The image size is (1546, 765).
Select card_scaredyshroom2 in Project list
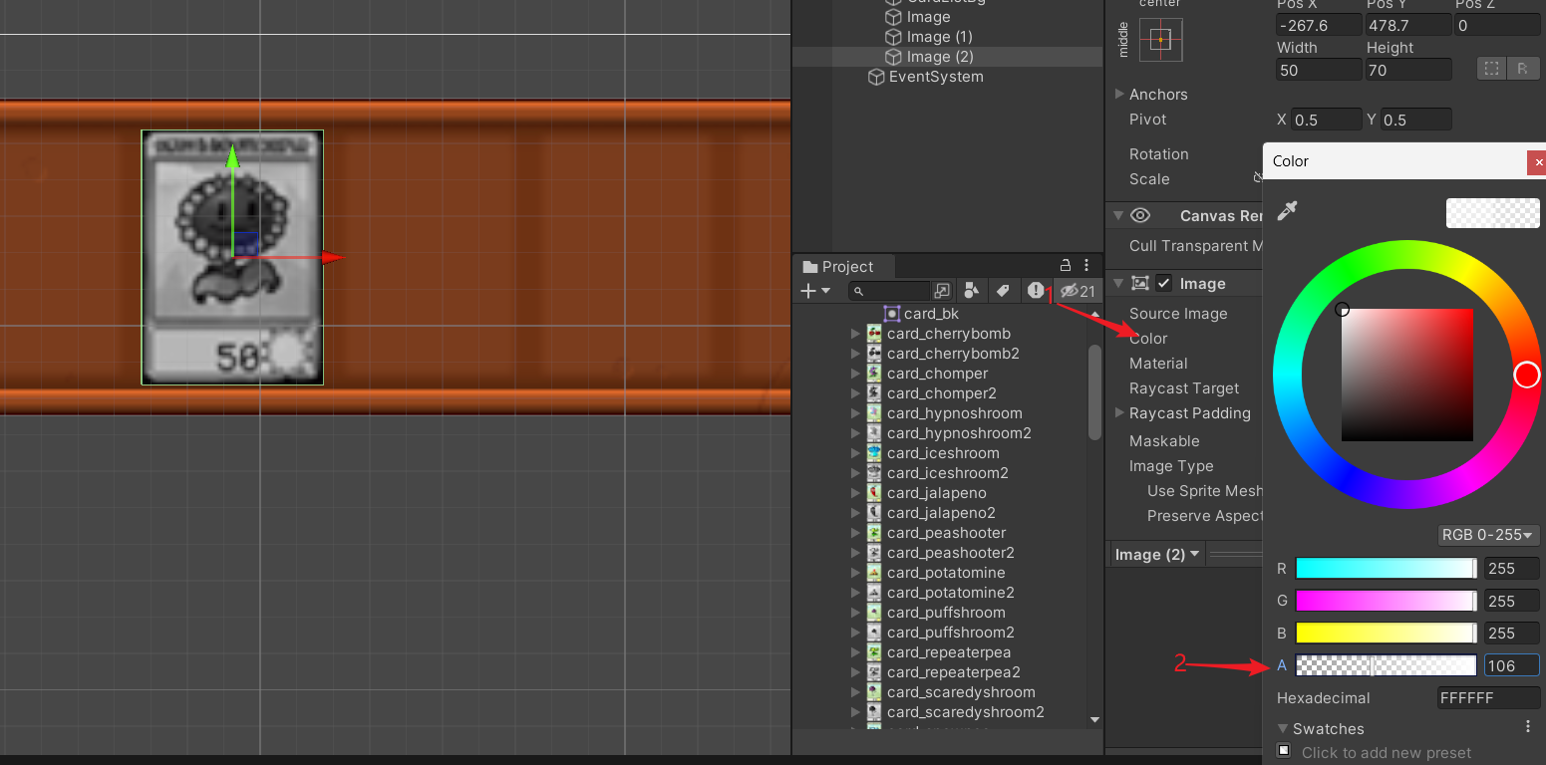[966, 712]
